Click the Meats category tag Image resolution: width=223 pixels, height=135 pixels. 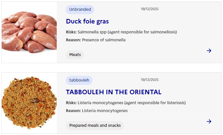coord(75,55)
